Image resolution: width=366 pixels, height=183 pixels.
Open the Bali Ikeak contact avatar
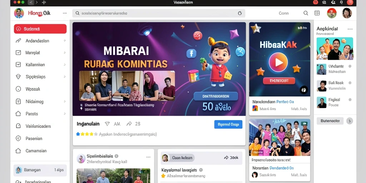321,86
